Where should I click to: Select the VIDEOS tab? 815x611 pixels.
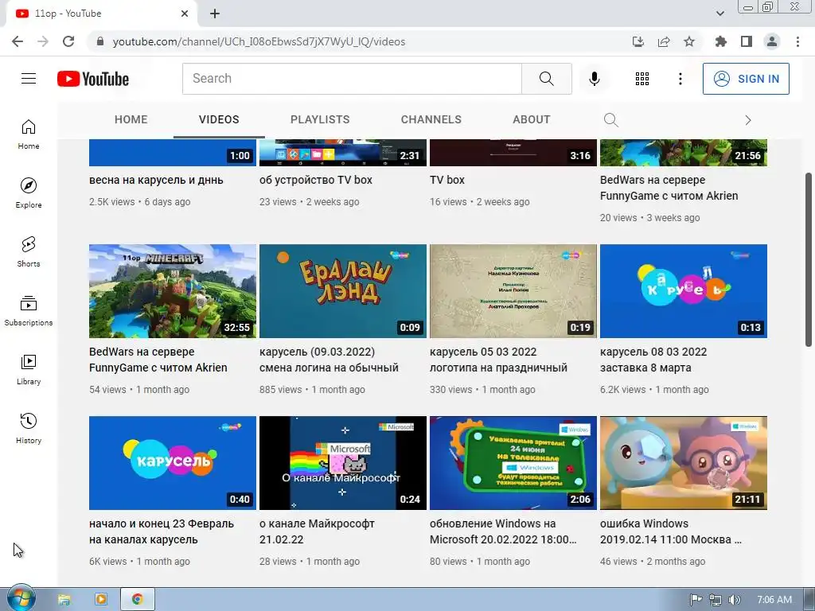click(219, 119)
